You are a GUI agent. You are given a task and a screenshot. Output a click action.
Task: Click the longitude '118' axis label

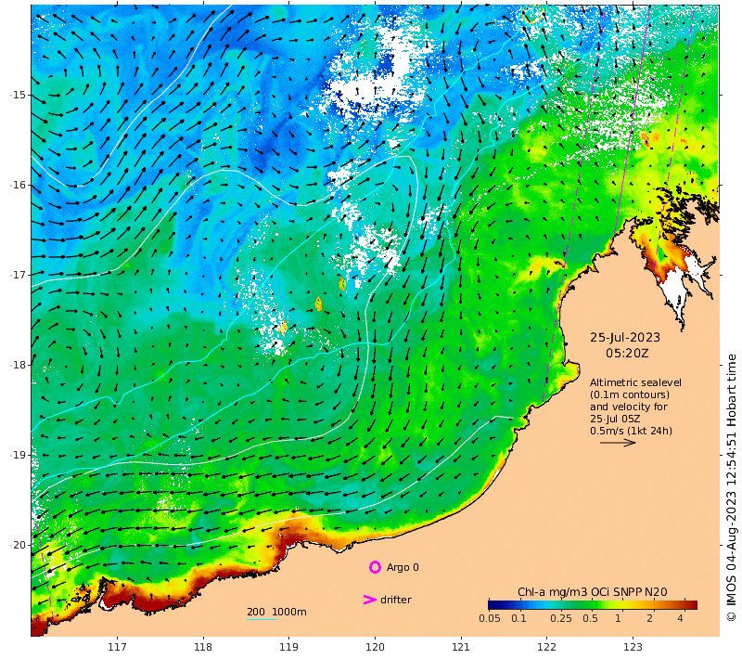click(x=203, y=647)
